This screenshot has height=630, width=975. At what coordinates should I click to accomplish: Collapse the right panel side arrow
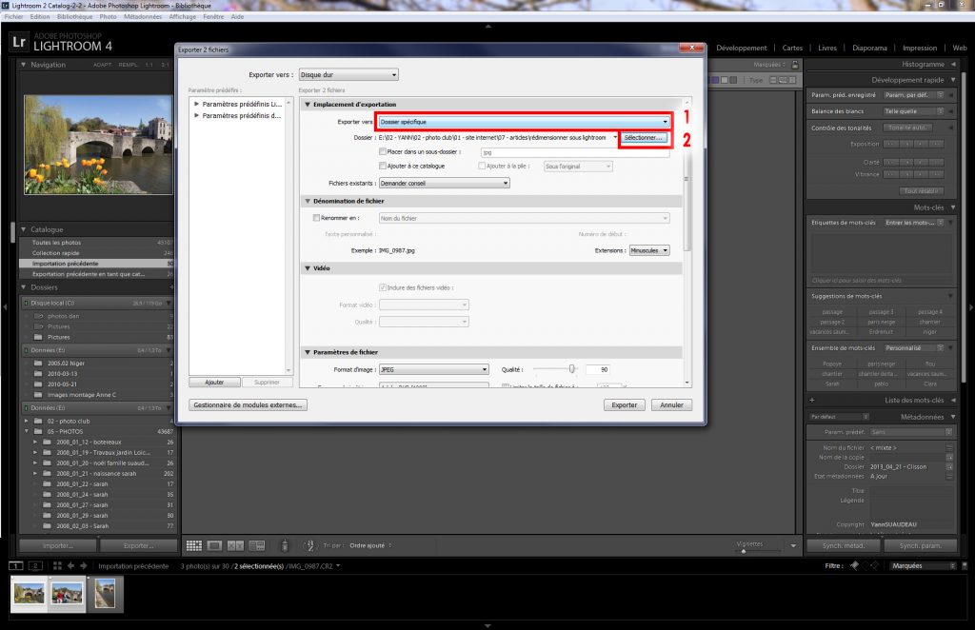[970, 307]
